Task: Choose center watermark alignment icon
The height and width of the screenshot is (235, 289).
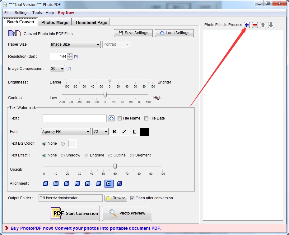Action: (x=109, y=183)
